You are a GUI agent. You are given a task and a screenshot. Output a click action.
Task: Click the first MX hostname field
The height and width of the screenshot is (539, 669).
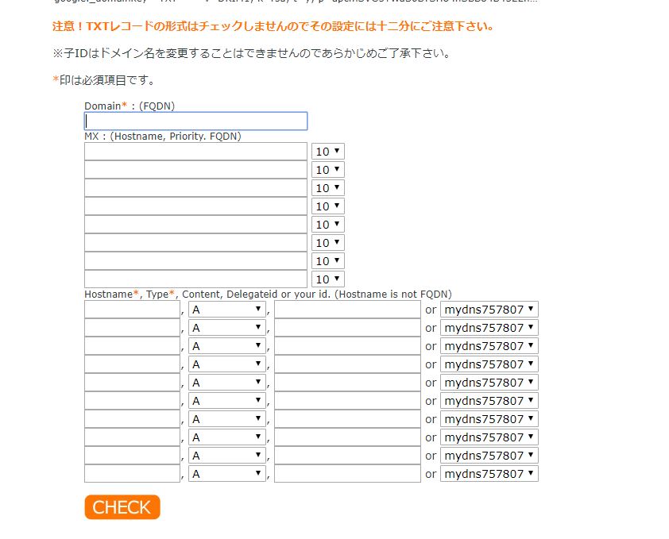click(x=195, y=152)
